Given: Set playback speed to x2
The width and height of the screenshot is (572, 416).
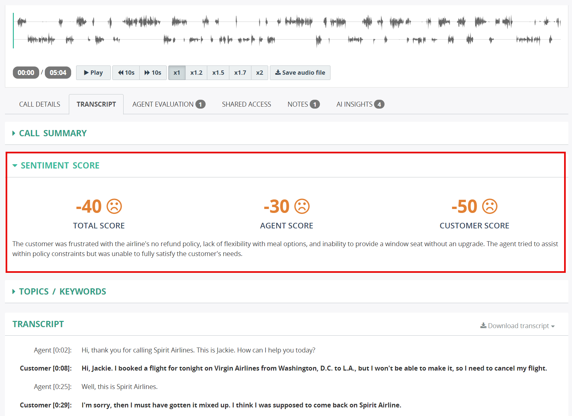Looking at the screenshot, I should [x=260, y=73].
